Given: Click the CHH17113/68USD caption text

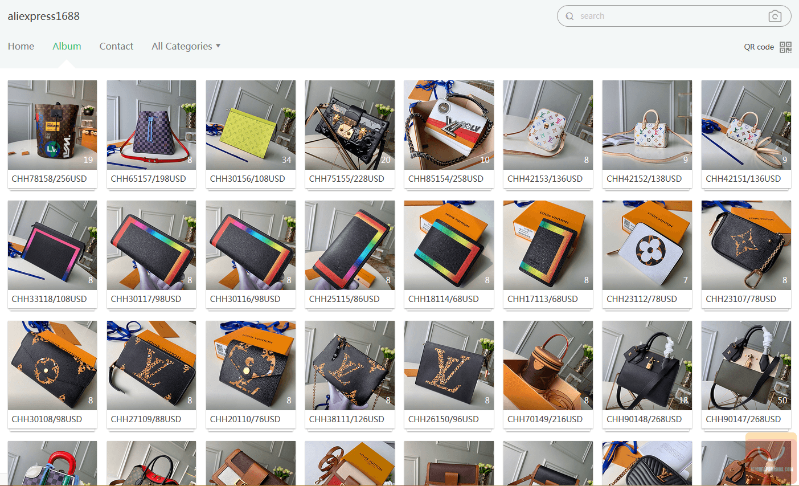Looking at the screenshot, I should click(x=542, y=299).
